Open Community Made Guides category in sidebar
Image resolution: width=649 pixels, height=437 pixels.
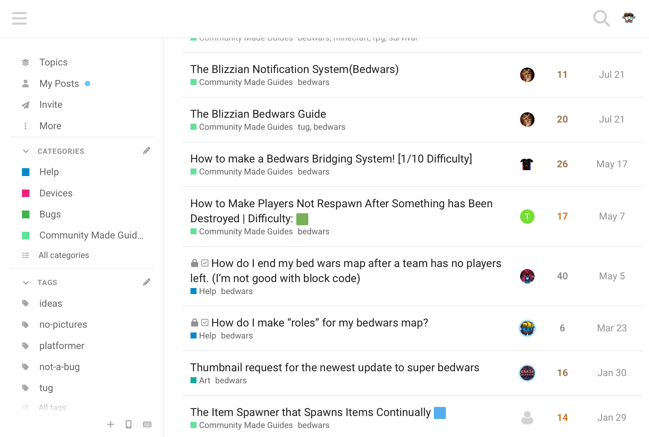click(91, 235)
